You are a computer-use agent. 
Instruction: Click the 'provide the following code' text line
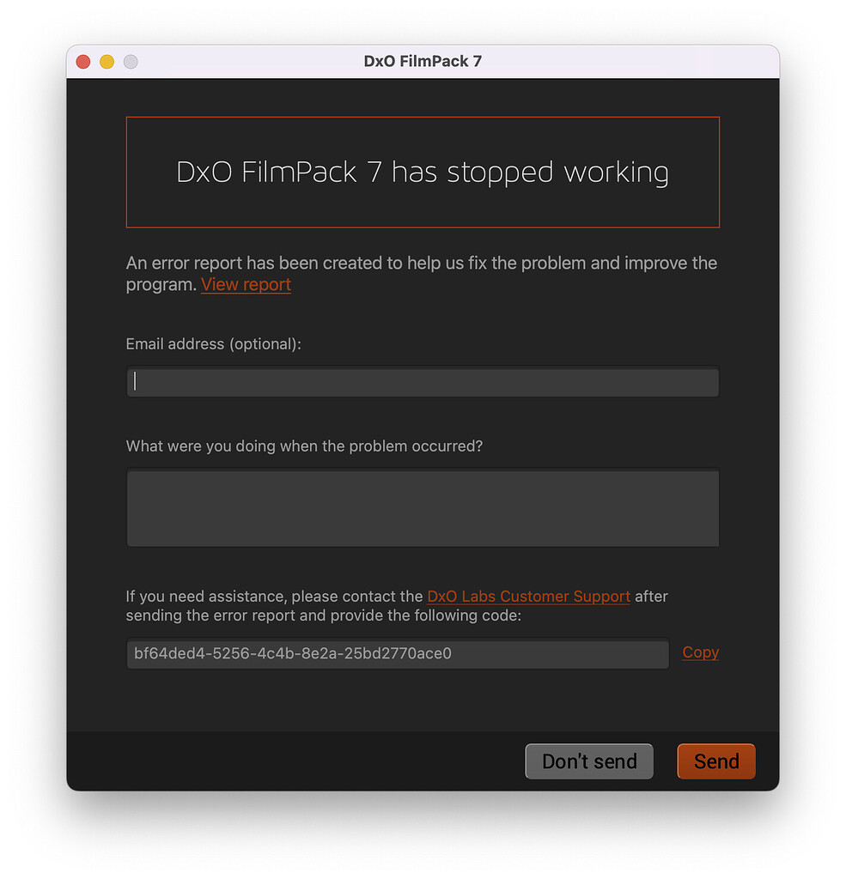(x=323, y=616)
